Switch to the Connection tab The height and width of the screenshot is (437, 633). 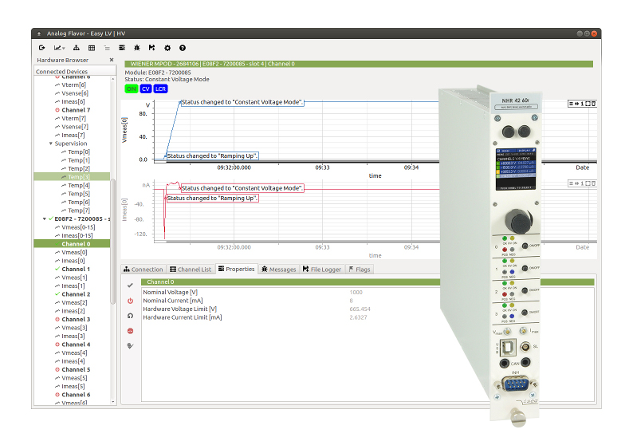(144, 270)
